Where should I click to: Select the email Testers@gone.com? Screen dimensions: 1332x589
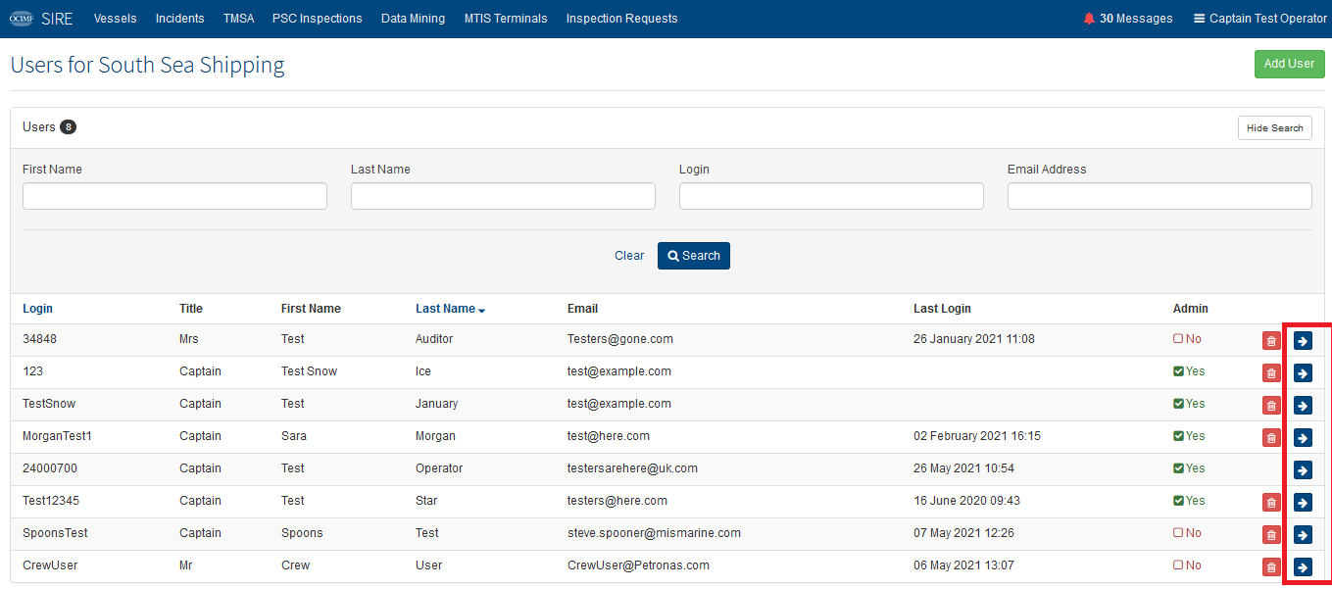tap(620, 339)
